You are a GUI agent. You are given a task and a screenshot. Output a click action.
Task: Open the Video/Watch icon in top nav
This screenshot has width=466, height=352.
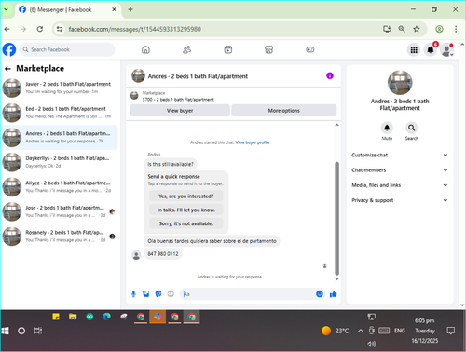point(228,49)
